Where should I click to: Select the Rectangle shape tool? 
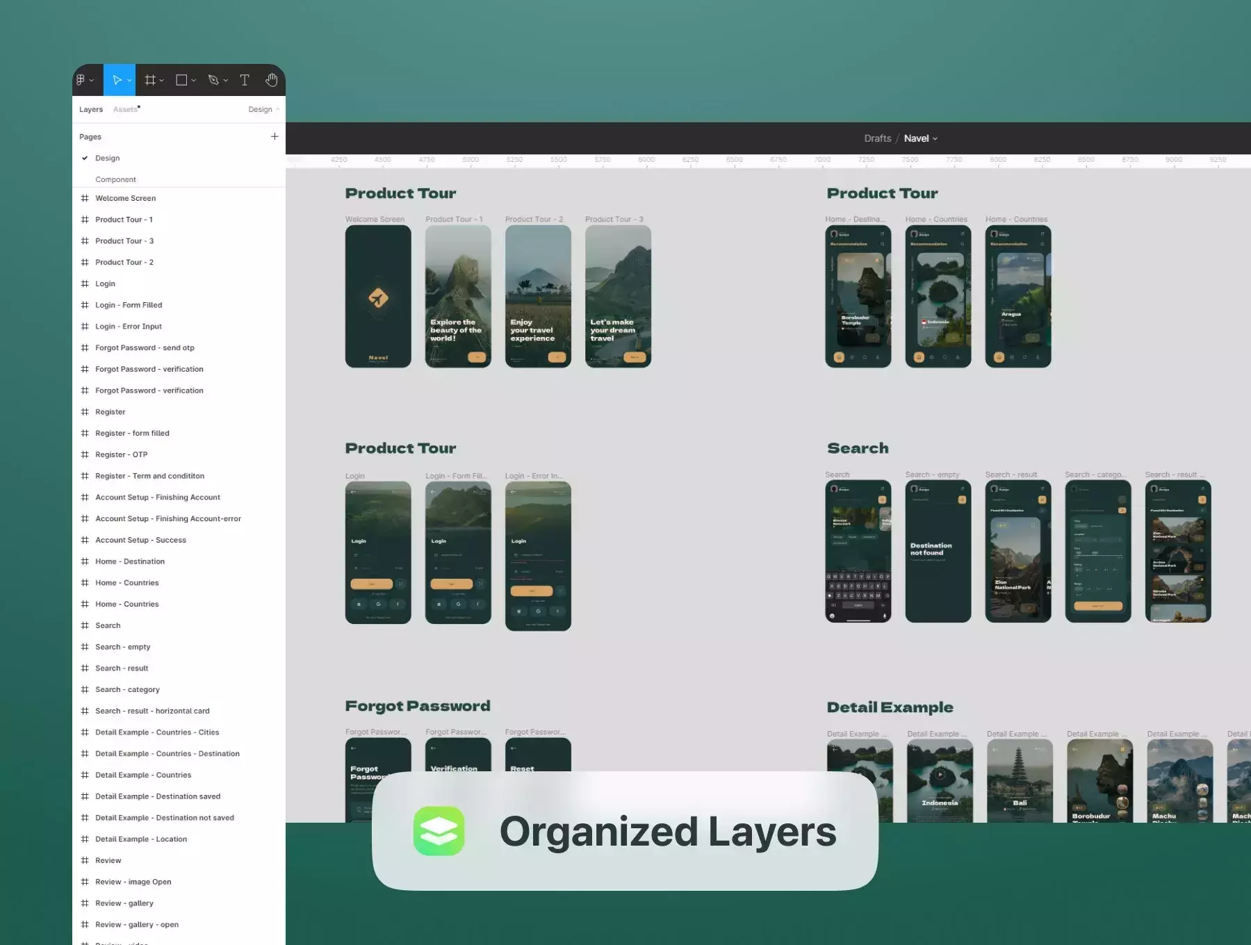181,80
